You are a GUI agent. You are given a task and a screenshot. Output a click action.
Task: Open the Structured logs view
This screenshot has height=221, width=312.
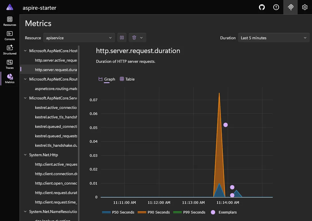(9, 50)
